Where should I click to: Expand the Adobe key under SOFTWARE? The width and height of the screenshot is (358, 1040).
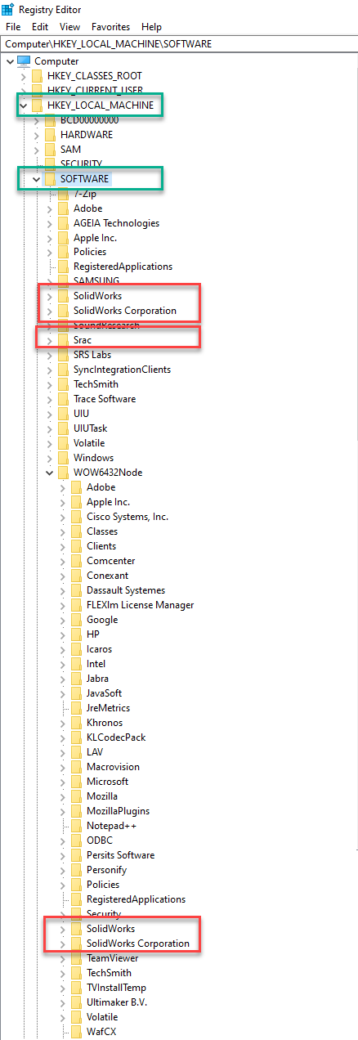point(50,208)
